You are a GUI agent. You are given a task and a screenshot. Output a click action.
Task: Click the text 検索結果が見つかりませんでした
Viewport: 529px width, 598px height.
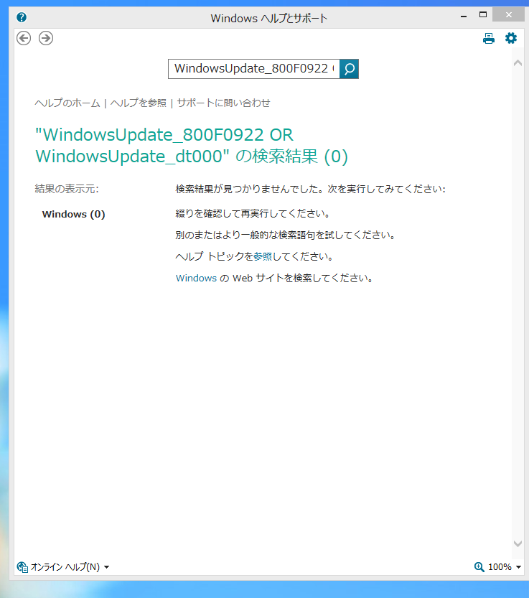[250, 190]
